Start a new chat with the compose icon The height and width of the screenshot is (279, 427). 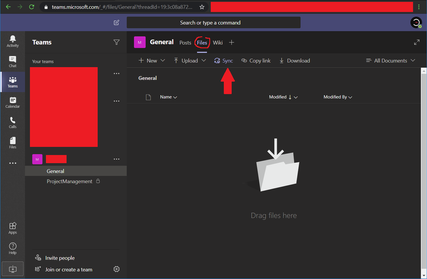click(x=116, y=23)
